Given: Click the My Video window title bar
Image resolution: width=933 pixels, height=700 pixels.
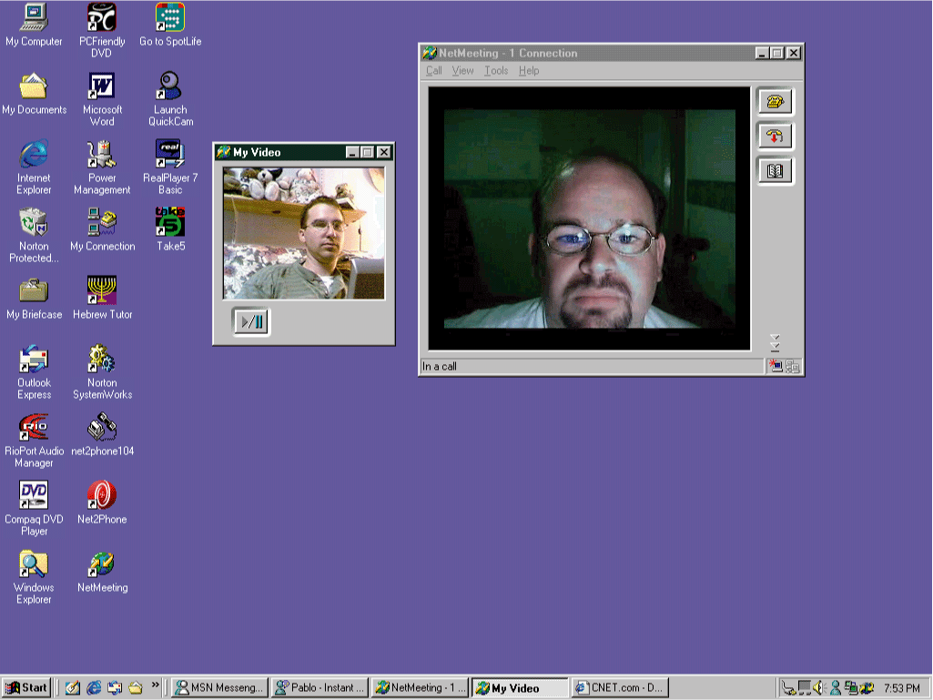Looking at the screenshot, I should pyautogui.click(x=303, y=152).
